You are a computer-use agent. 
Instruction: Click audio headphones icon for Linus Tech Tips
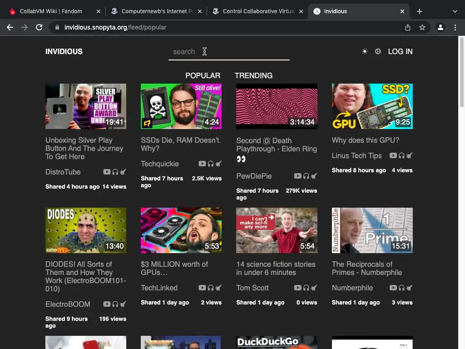pos(401,155)
